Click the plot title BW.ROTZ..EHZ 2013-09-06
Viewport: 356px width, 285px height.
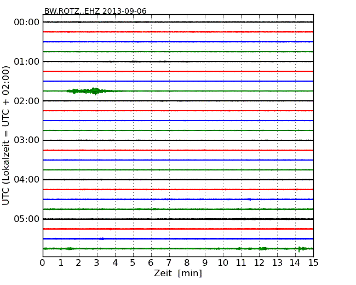point(95,11)
